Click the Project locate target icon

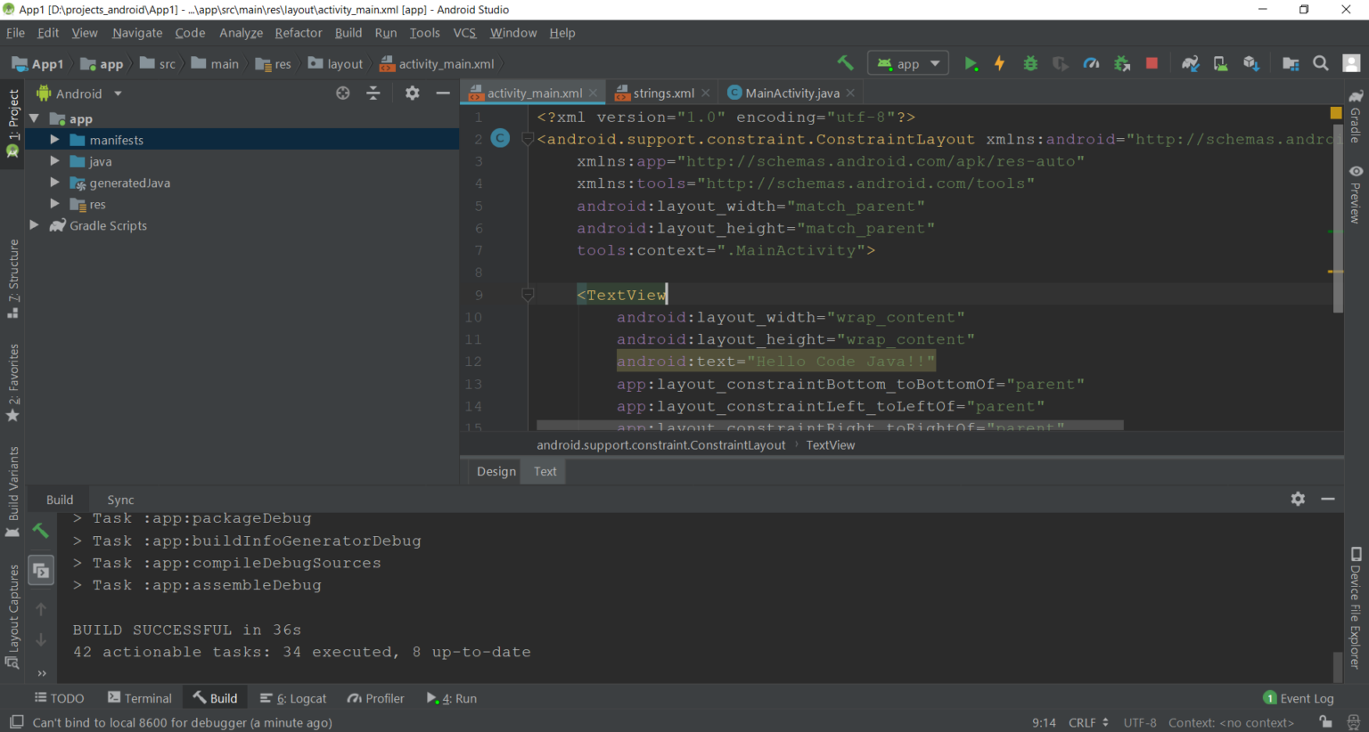tap(343, 93)
